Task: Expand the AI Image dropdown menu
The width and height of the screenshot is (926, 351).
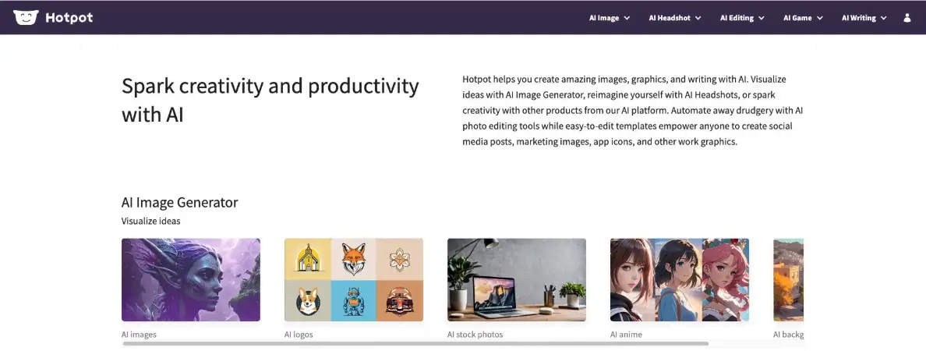Action: (x=610, y=18)
